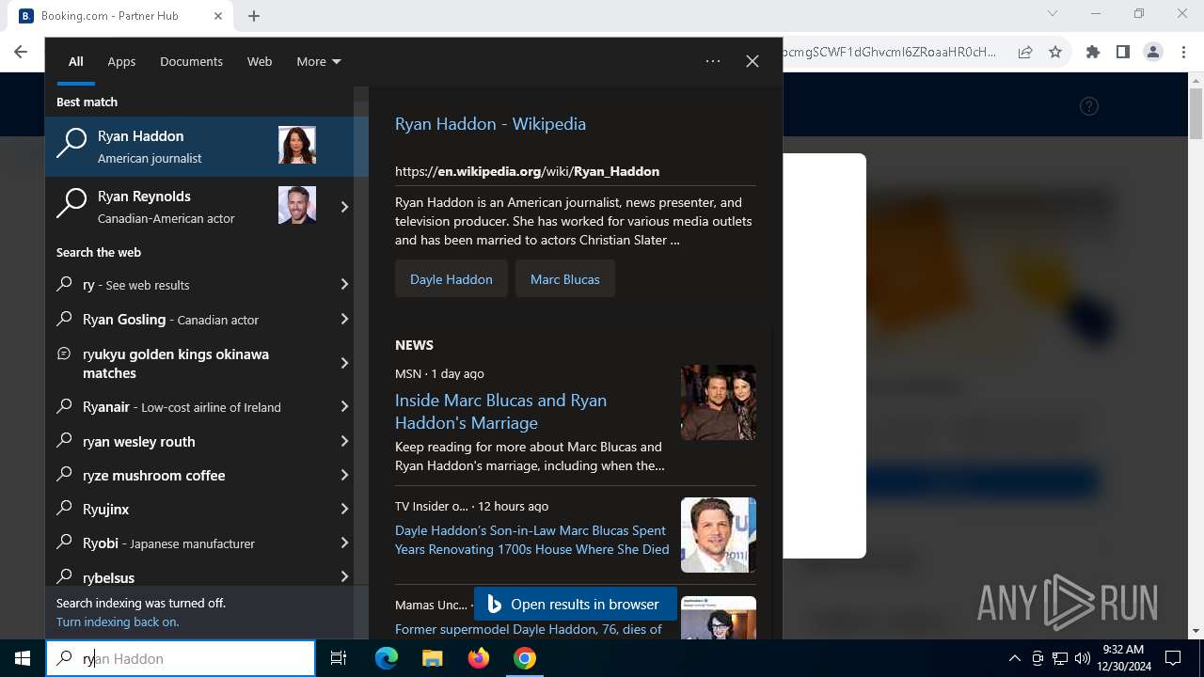1204x677 pixels.
Task: Open search panel options (three dots)
Action: pyautogui.click(x=713, y=61)
